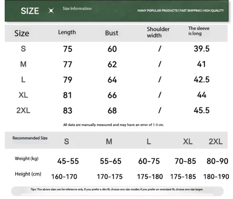Select the Height (cm) row label
The height and width of the screenshot is (199, 233).
click(x=28, y=174)
